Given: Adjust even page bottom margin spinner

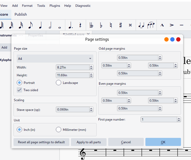Looking at the screenshot, I should pos(160,108).
